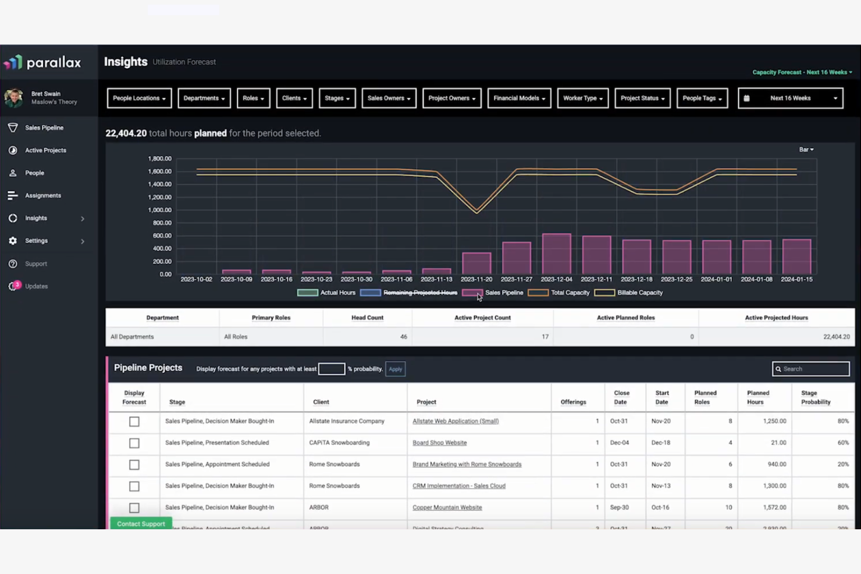Open the Copper Mountain Website link
The width and height of the screenshot is (861, 574).
coord(447,507)
